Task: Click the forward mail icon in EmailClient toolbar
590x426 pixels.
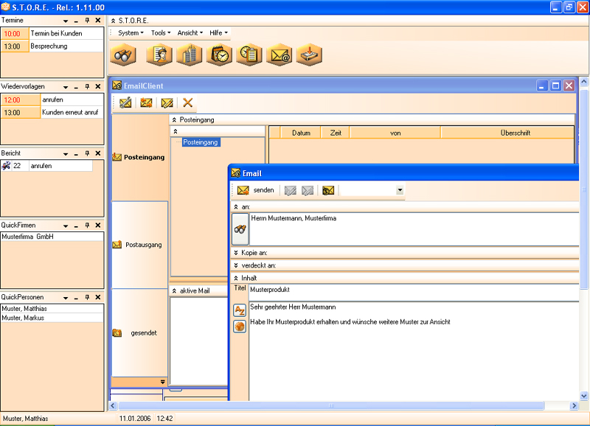Action: (167, 102)
